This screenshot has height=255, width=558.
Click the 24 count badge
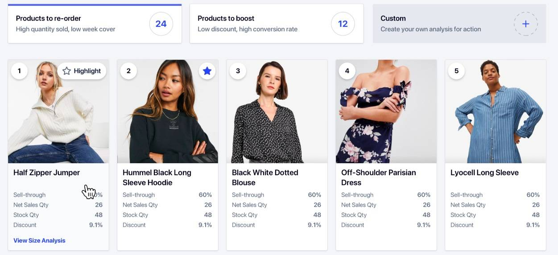tap(161, 24)
